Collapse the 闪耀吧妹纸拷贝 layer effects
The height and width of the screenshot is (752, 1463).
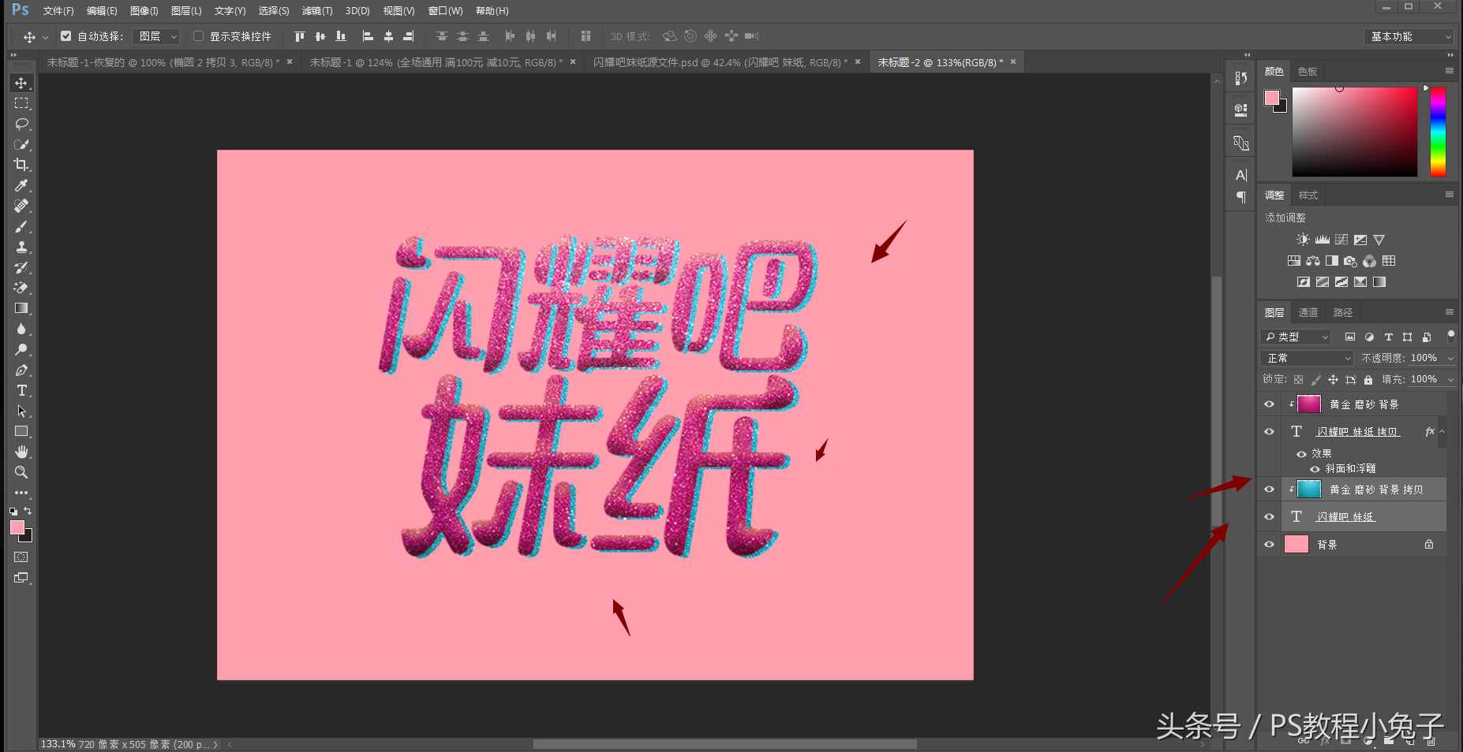pyautogui.click(x=1442, y=432)
